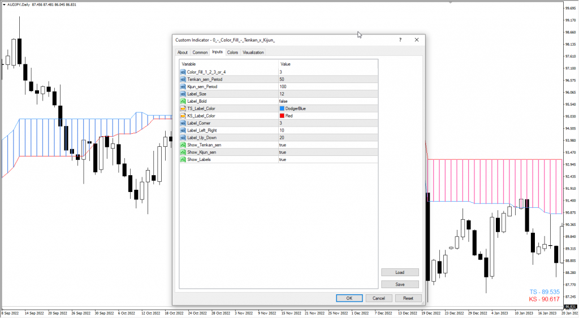Select the Label_Corner variable name
The height and width of the screenshot is (318, 579).
(x=198, y=123)
